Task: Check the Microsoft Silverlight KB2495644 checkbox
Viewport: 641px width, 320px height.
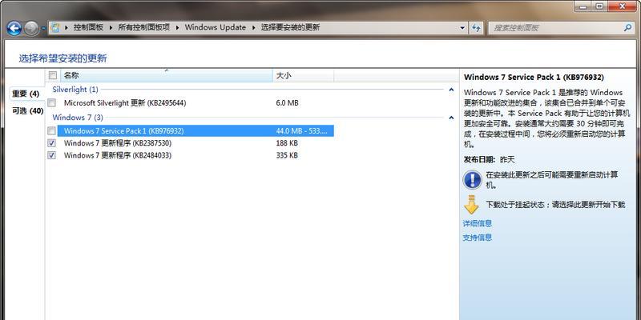Action: pos(51,103)
